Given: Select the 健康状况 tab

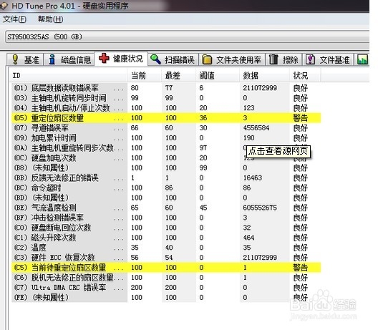Looking at the screenshot, I should point(121,59).
